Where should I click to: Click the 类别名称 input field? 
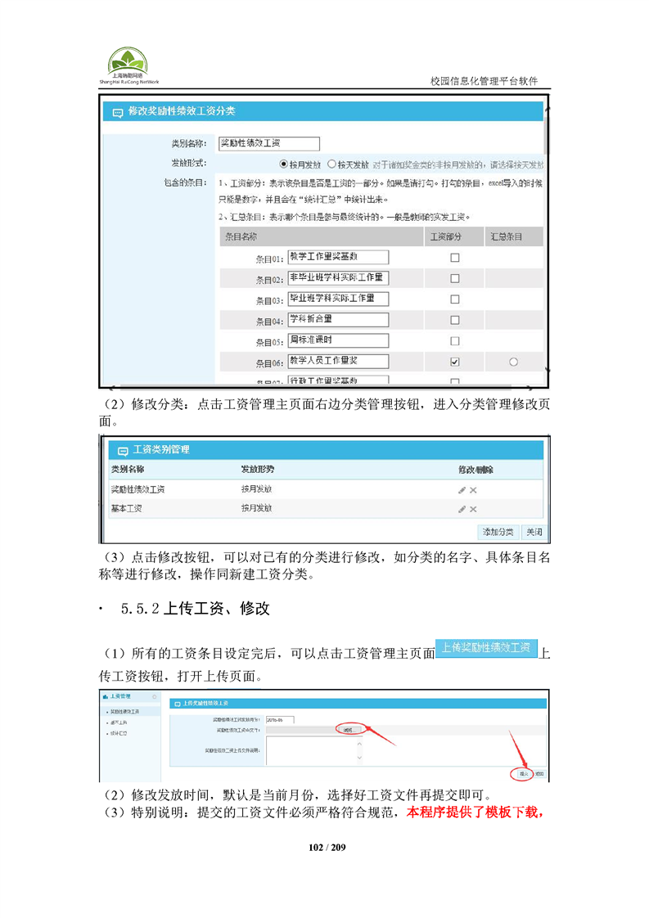269,143
